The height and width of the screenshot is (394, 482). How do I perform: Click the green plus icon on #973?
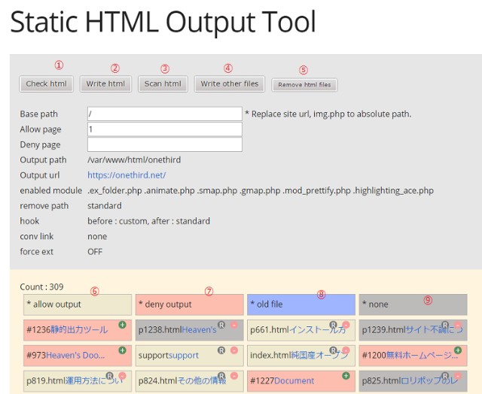click(x=122, y=350)
